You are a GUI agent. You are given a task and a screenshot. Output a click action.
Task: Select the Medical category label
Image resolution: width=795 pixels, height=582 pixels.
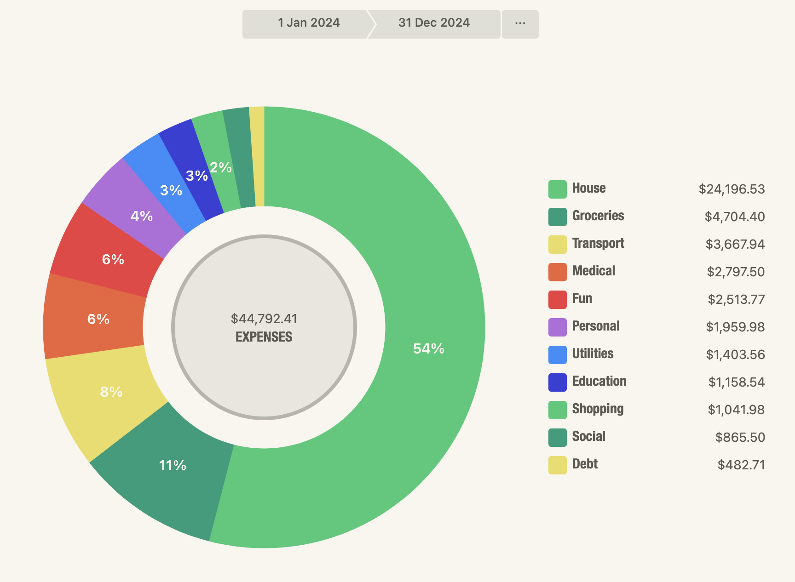pos(593,271)
